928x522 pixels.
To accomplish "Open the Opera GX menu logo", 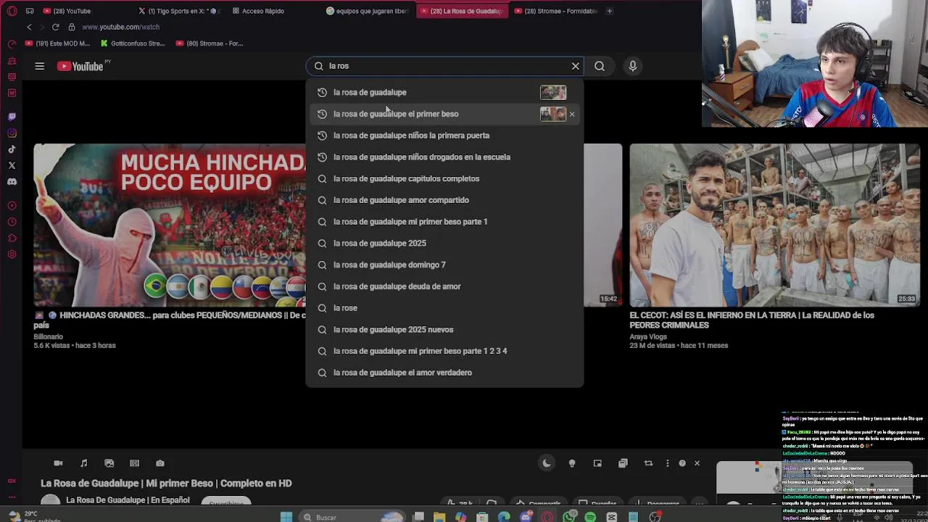I will 12,11.
